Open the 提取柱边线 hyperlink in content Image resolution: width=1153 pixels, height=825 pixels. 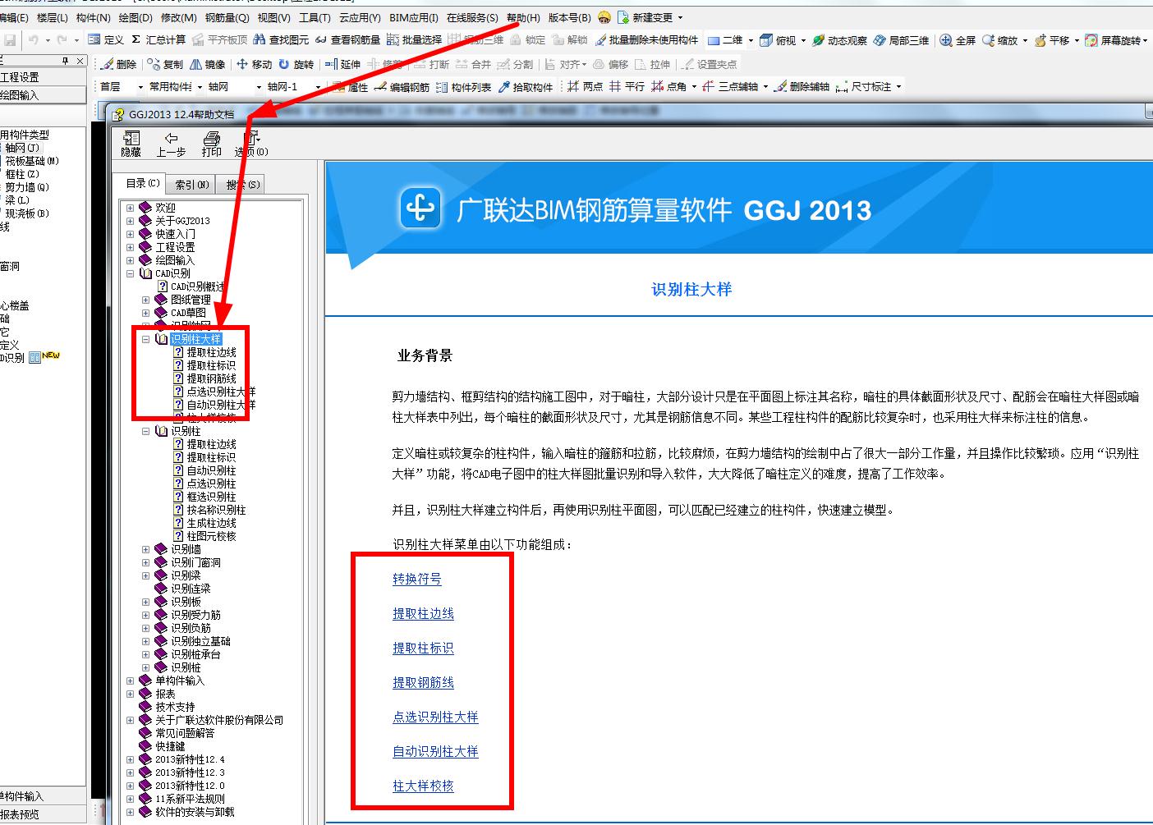423,613
